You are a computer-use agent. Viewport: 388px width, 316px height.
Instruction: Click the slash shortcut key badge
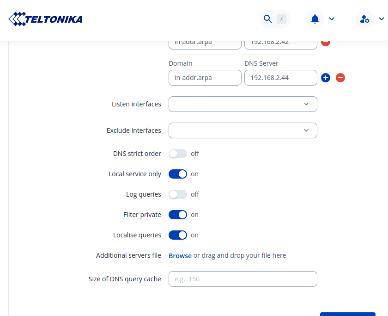tap(282, 19)
